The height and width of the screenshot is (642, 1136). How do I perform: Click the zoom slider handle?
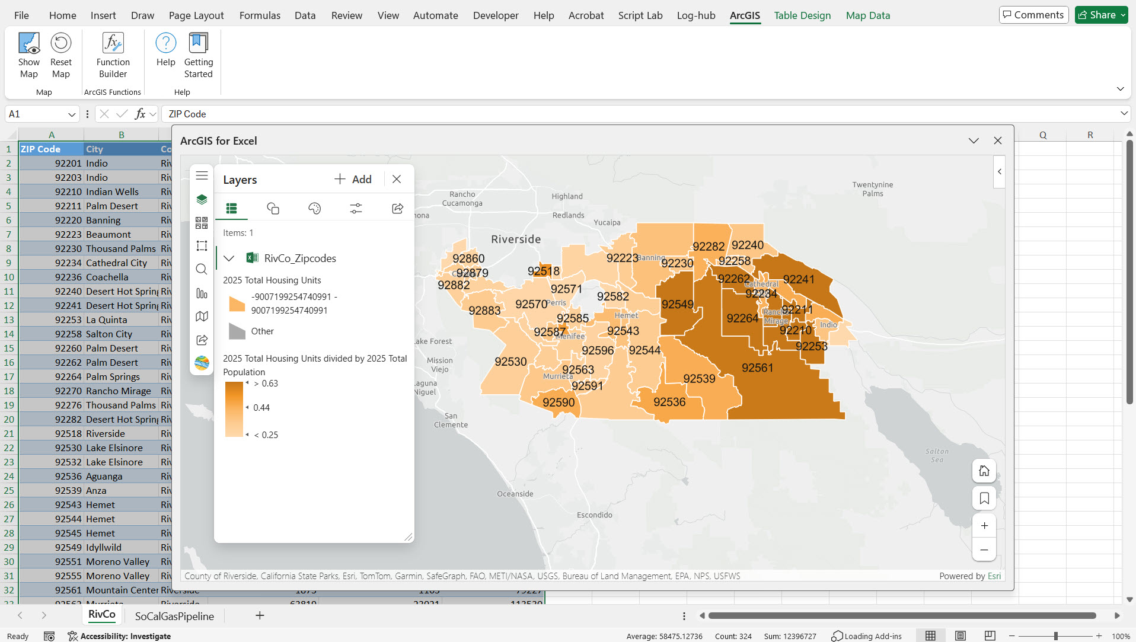click(x=1055, y=636)
